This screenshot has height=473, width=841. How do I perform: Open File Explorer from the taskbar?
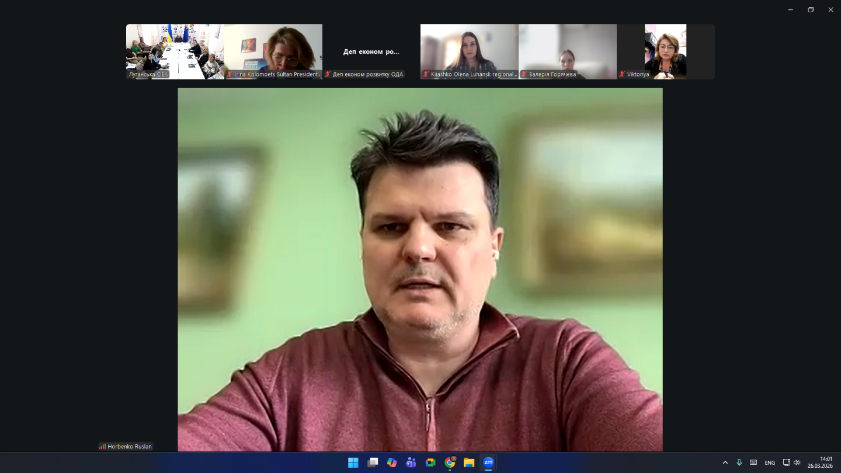coord(469,462)
